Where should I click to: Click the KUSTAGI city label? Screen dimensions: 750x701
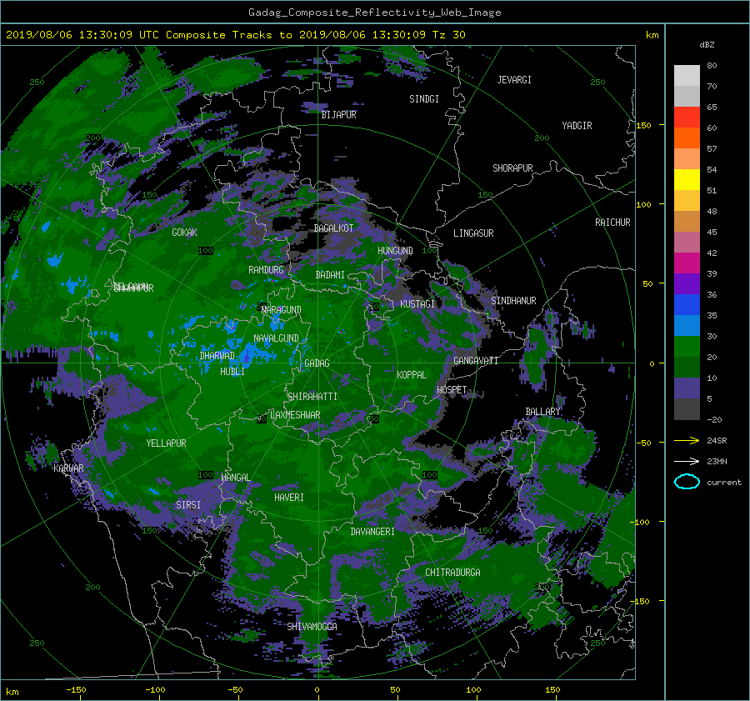(417, 304)
